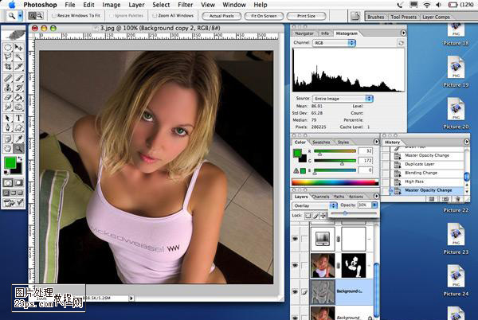Open the Filter menu
The image size is (478, 320).
click(x=185, y=5)
